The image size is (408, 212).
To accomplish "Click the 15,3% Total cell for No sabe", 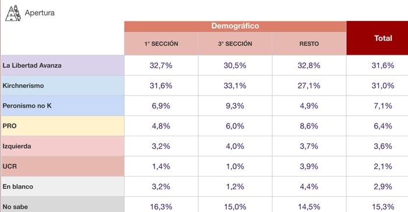I will coord(383,206).
